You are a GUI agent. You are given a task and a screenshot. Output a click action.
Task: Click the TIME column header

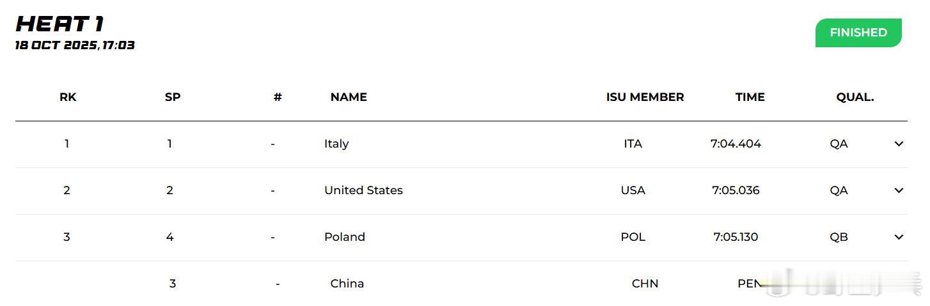click(750, 97)
